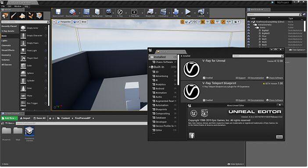
Task: Click the V-Ray Teleport blueprint plugin logo
Action: 192,92
